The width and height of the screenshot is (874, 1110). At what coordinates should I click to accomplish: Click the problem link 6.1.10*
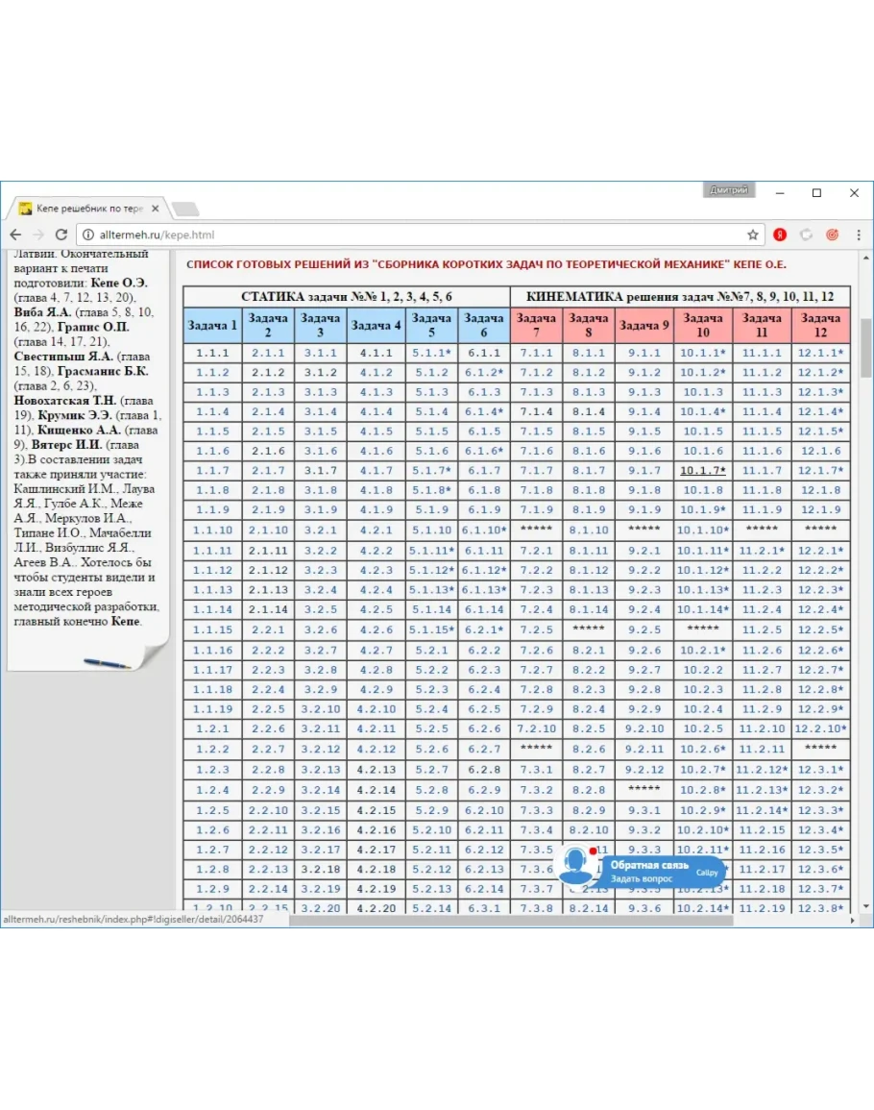pos(483,530)
